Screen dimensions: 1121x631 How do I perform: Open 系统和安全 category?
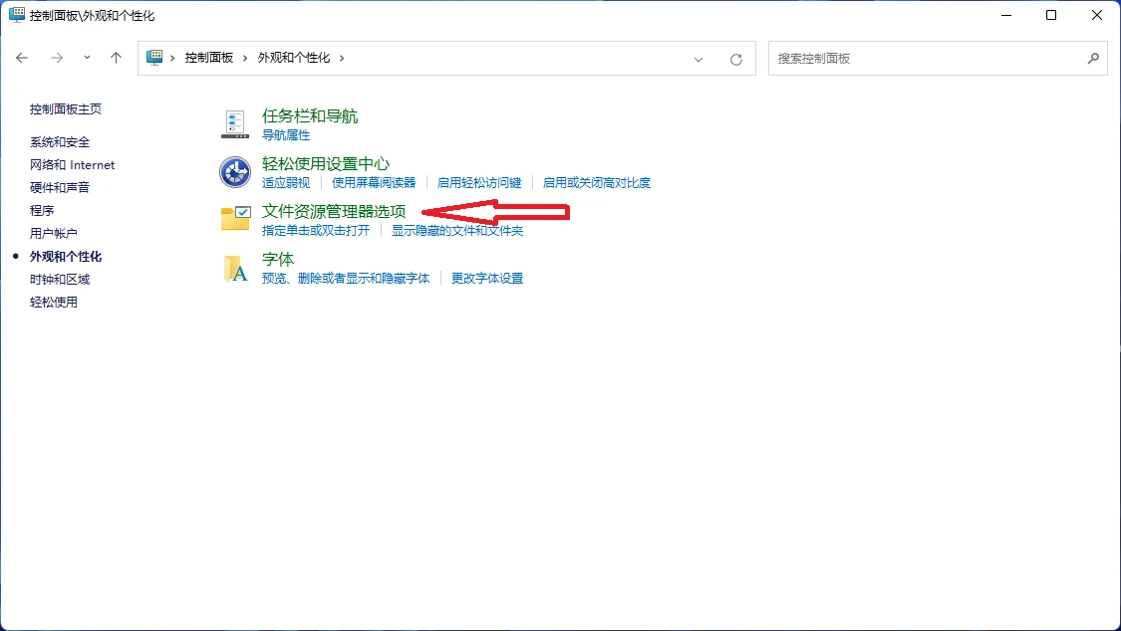pyautogui.click(x=60, y=142)
